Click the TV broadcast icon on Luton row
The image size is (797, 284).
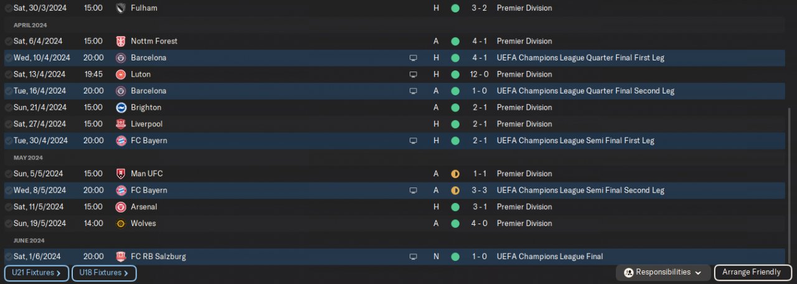[x=413, y=74]
